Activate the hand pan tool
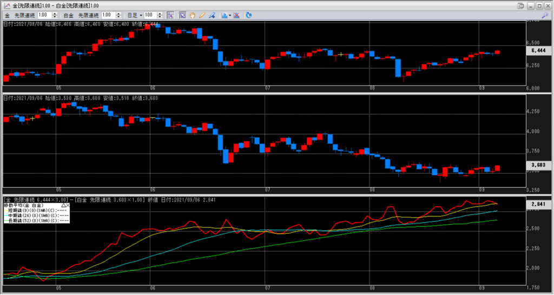This screenshot has width=554, height=295. tap(192, 15)
